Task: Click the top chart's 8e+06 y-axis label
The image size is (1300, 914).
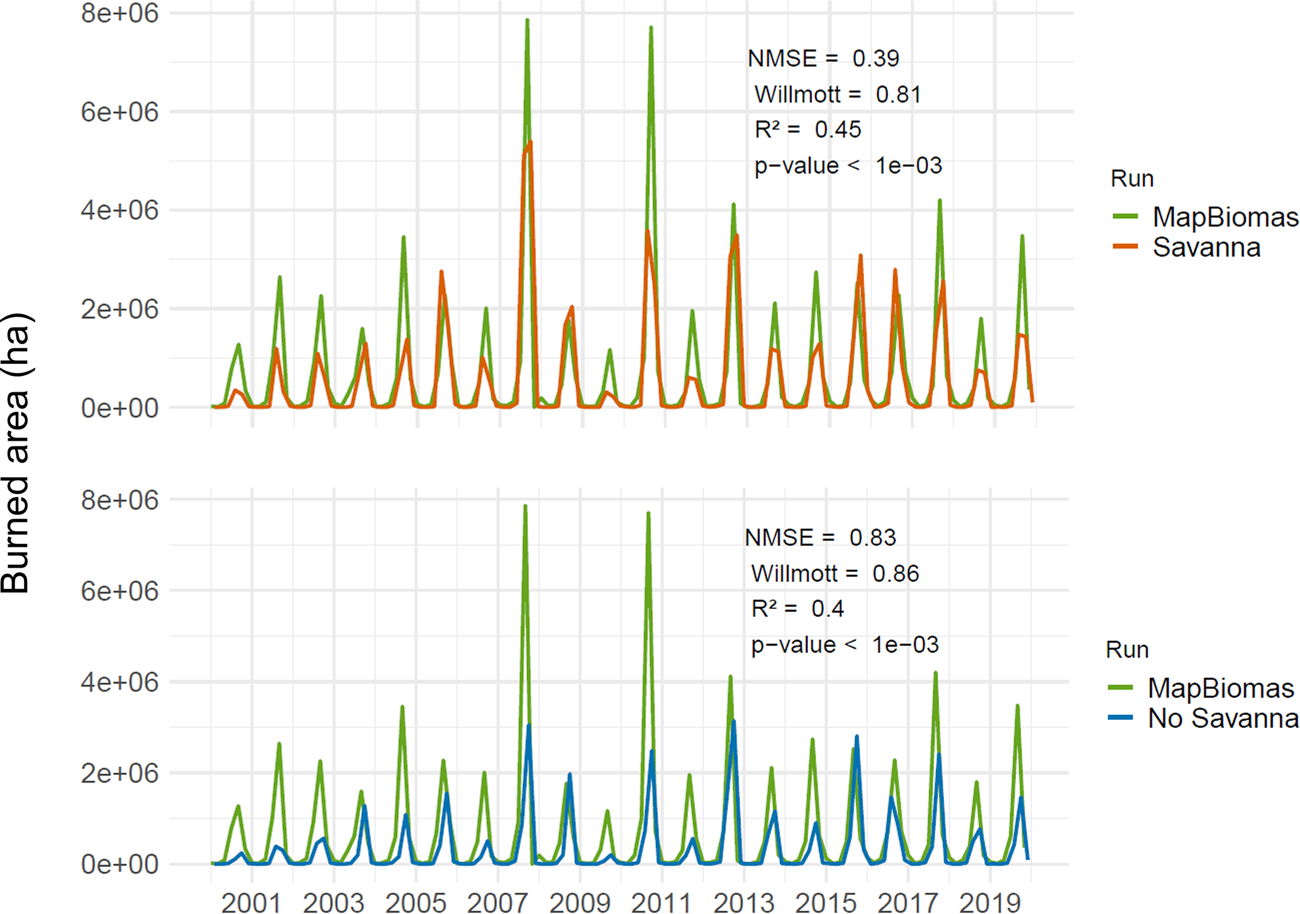Action: point(119,13)
